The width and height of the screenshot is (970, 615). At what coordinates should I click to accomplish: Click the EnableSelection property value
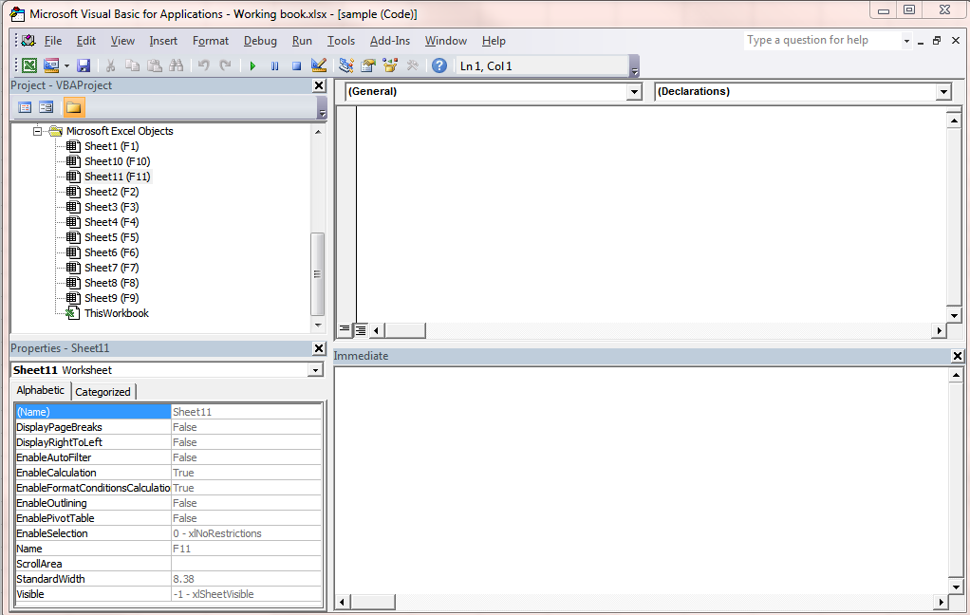[246, 534]
